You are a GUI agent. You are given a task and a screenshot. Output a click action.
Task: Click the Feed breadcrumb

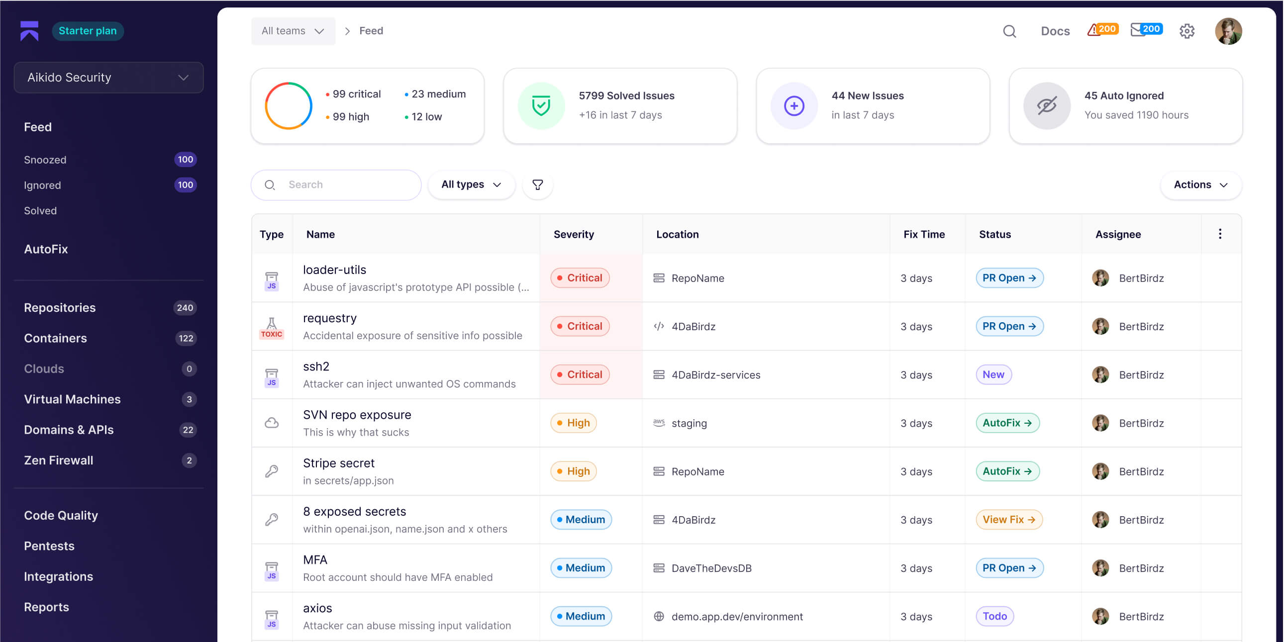(371, 31)
